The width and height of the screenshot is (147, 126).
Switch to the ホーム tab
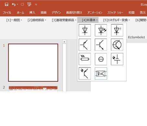click(x=20, y=13)
